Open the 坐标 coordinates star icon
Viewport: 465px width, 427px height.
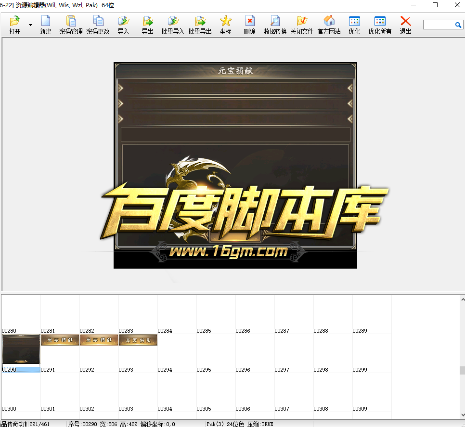[225, 25]
